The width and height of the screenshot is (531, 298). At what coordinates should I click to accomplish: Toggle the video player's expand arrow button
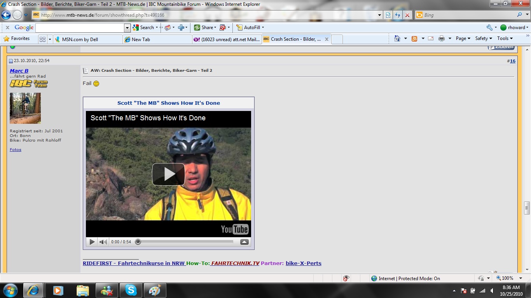(244, 242)
